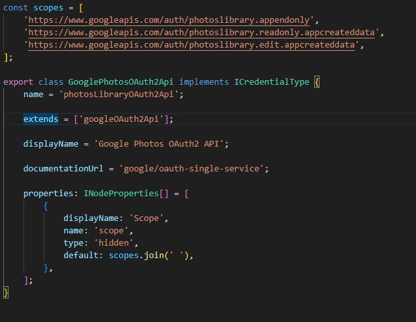Click the 'export' keyword
Screen dimensions: 416x322
pyautogui.click(x=18, y=82)
